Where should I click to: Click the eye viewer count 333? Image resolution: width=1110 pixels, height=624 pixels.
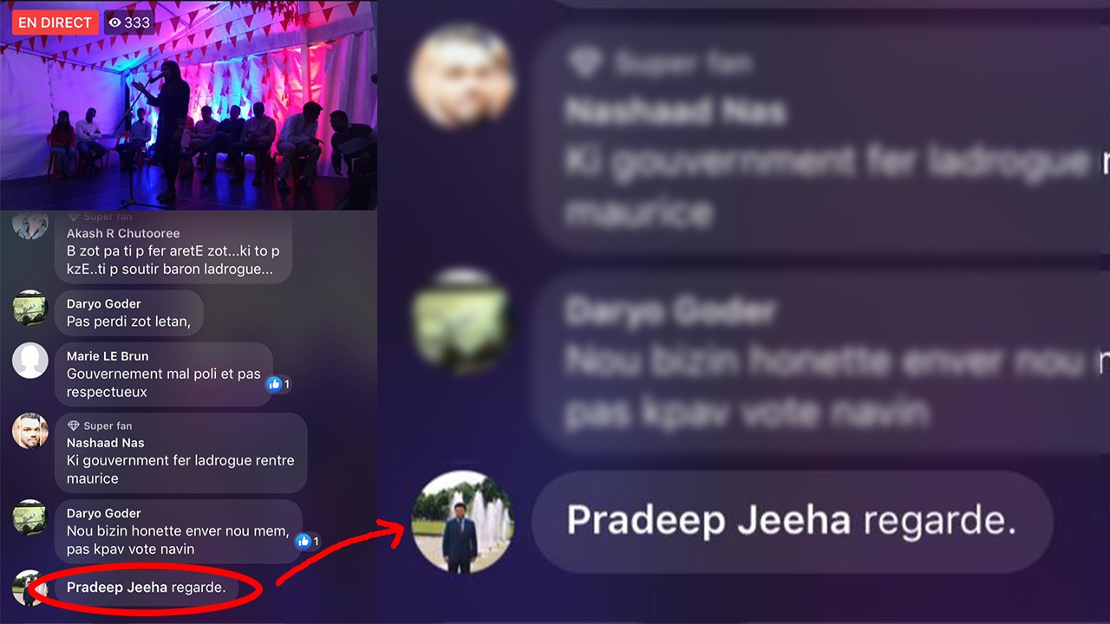click(129, 23)
